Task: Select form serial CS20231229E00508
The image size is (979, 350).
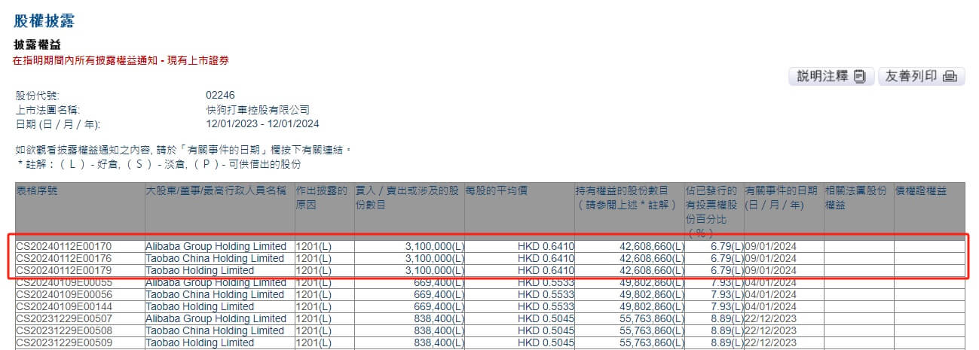Action: click(x=64, y=330)
